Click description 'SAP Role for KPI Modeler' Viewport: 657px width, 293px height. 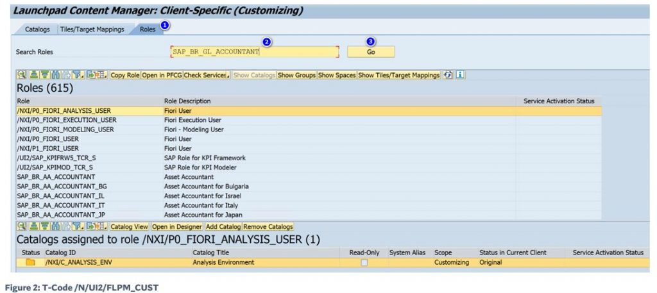[x=200, y=167]
